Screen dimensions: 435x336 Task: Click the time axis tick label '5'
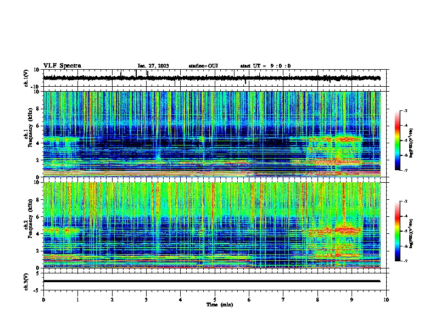click(x=215, y=300)
